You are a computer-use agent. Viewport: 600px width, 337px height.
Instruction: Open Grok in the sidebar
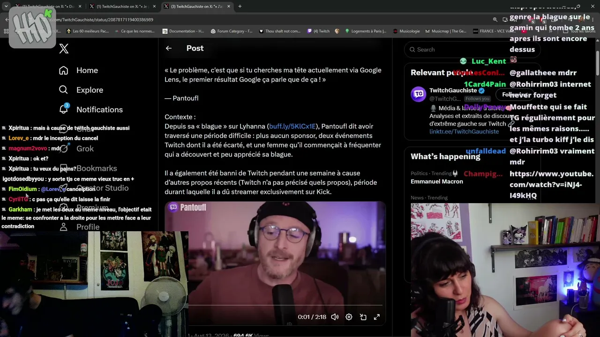click(85, 149)
